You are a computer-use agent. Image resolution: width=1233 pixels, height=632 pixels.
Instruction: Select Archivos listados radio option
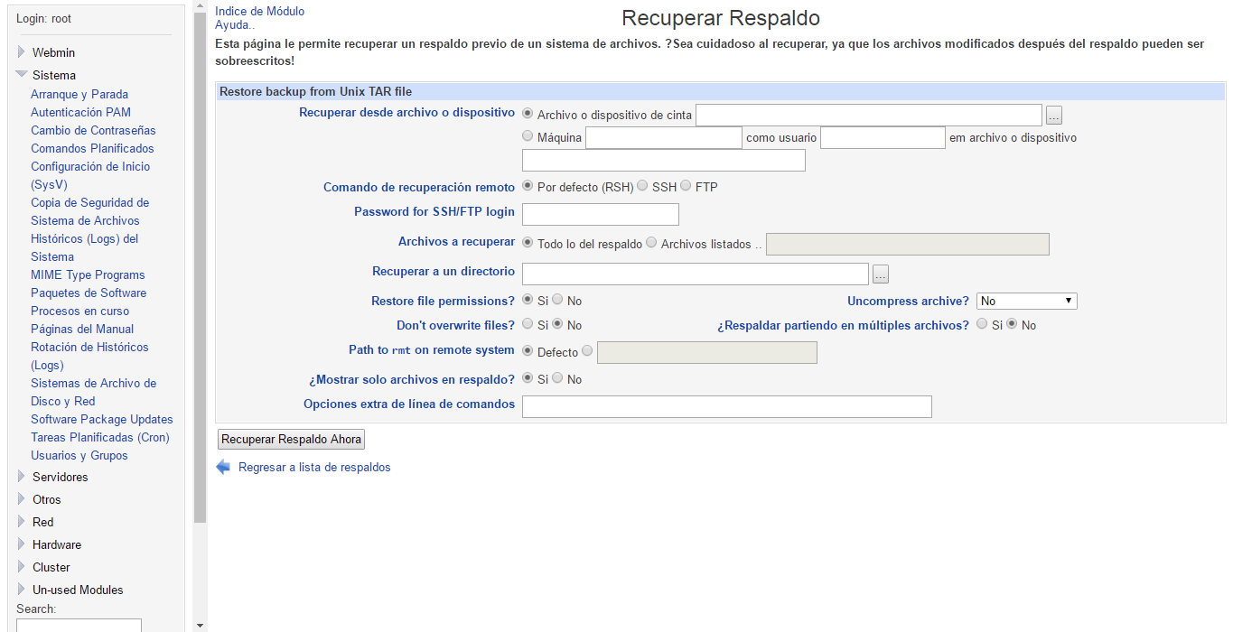651,243
